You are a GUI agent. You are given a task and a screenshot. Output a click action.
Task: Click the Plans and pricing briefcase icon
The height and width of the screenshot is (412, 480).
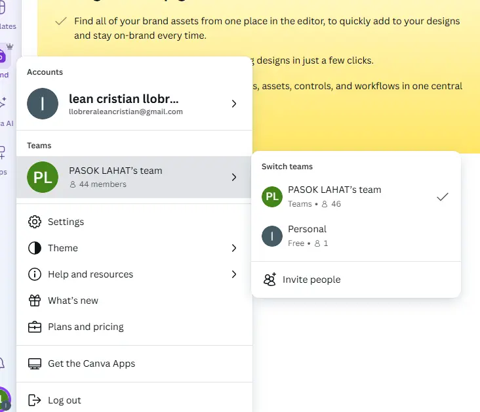(35, 327)
